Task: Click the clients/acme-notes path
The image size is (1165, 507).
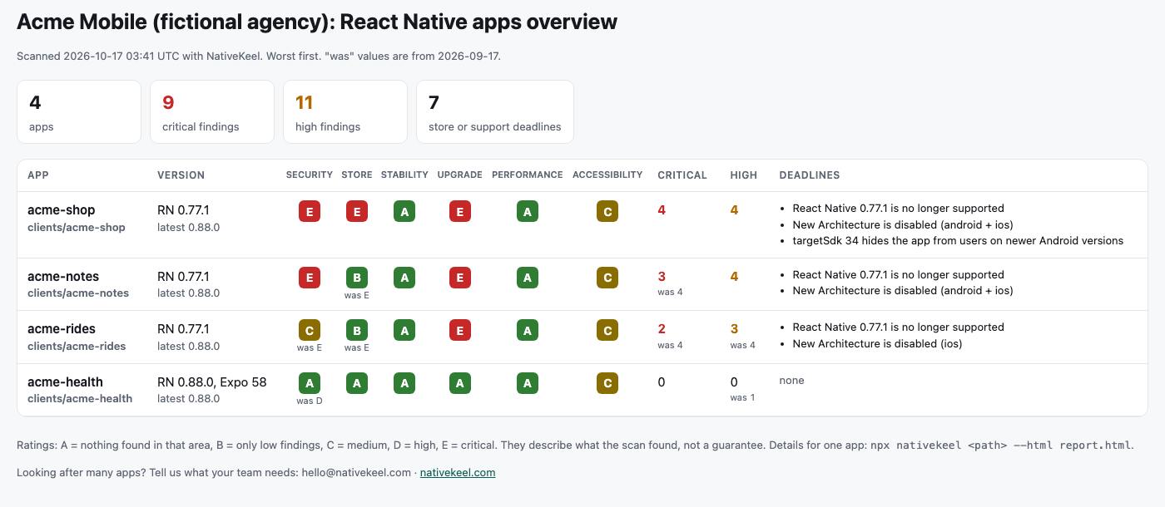Action: 78,293
